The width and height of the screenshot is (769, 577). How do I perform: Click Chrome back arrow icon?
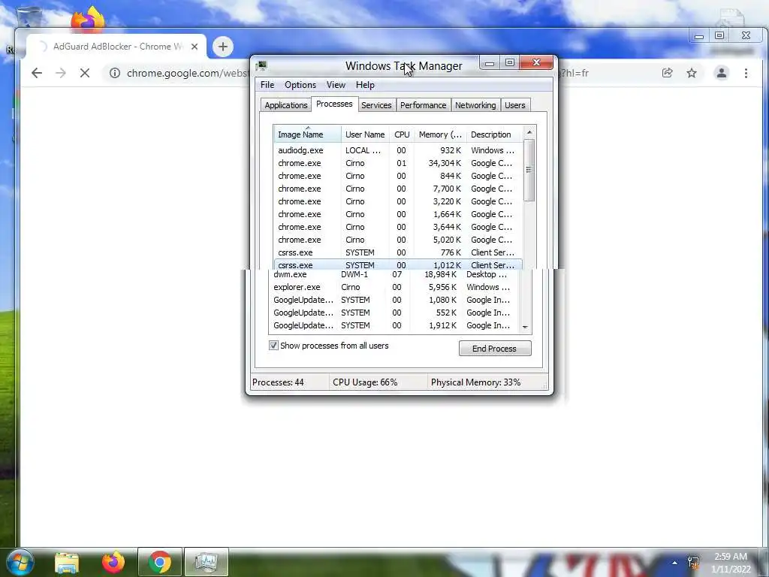coord(37,73)
